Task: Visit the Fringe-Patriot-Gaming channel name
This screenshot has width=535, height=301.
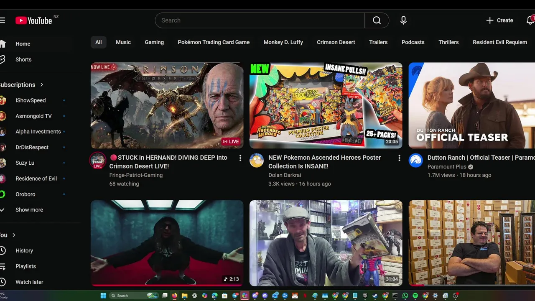Action: tap(136, 175)
